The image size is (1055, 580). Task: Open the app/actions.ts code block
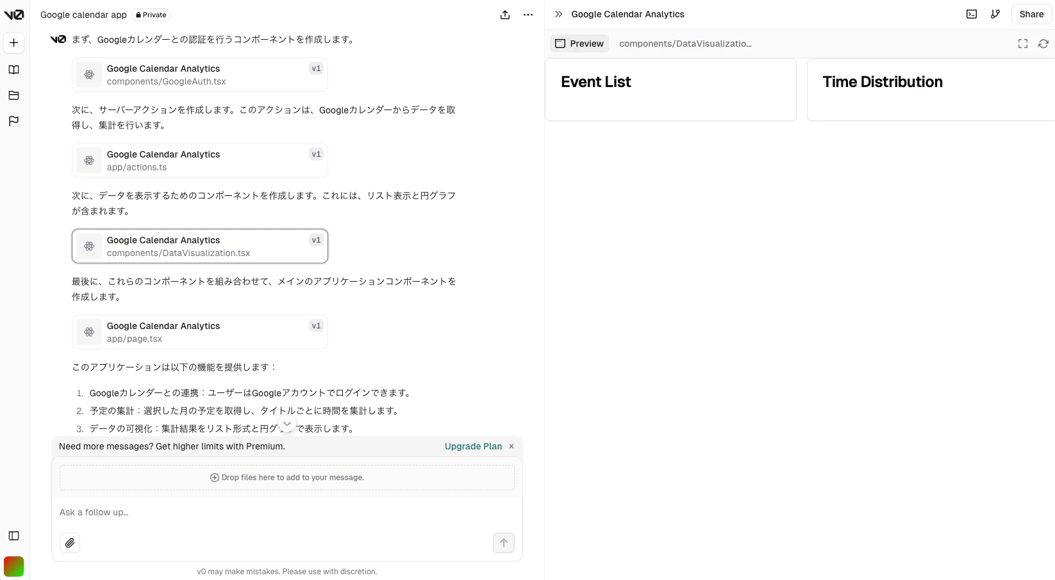pos(200,161)
